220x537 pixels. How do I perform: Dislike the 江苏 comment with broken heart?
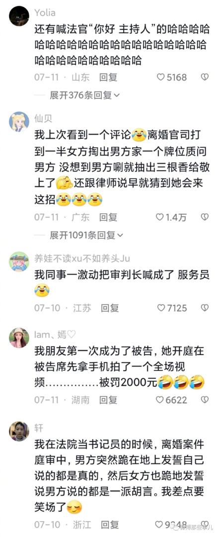(x=205, y=308)
